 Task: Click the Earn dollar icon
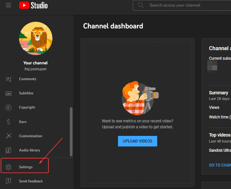tap(8, 122)
